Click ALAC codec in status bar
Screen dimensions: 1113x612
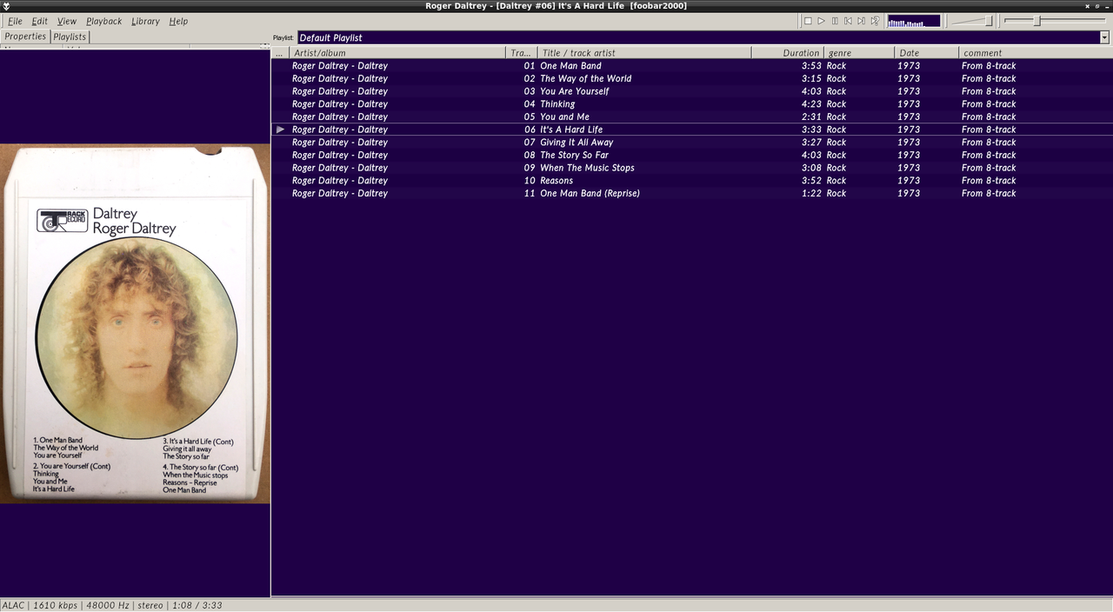tap(13, 605)
